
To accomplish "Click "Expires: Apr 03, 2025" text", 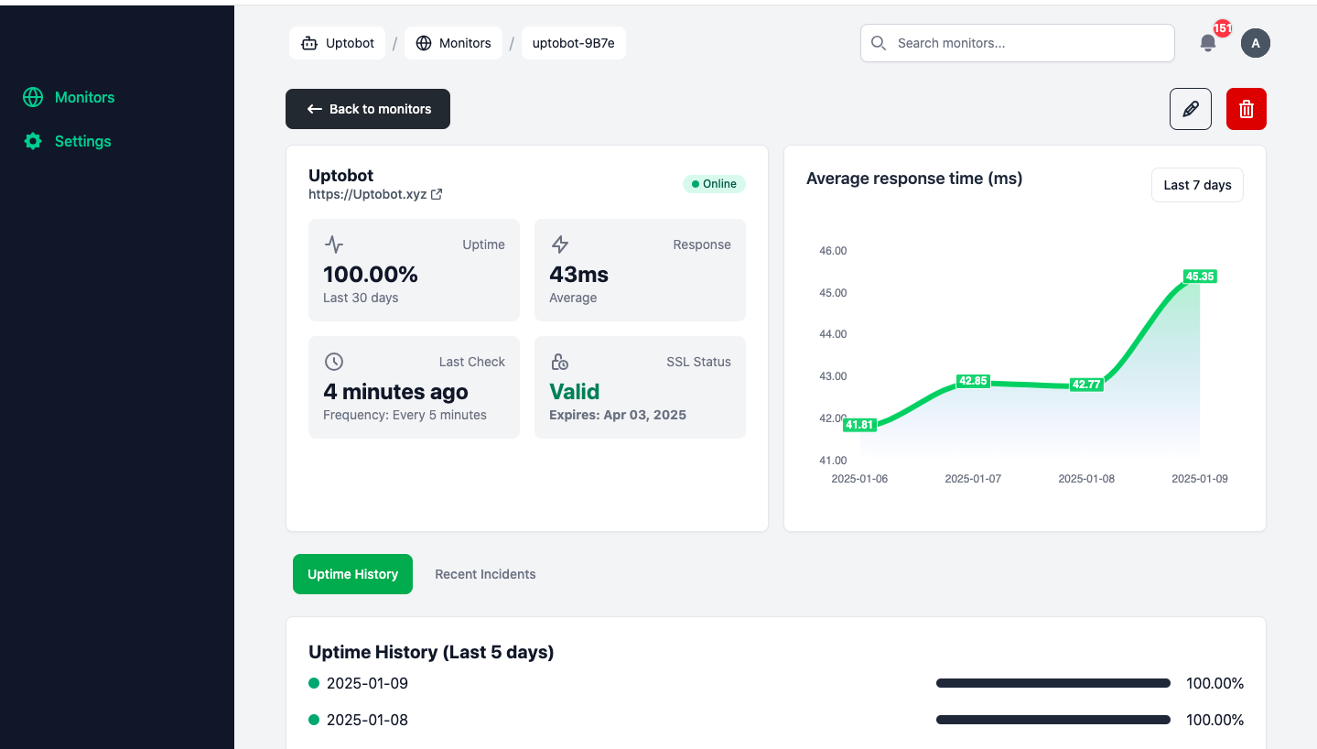I will point(618,415).
